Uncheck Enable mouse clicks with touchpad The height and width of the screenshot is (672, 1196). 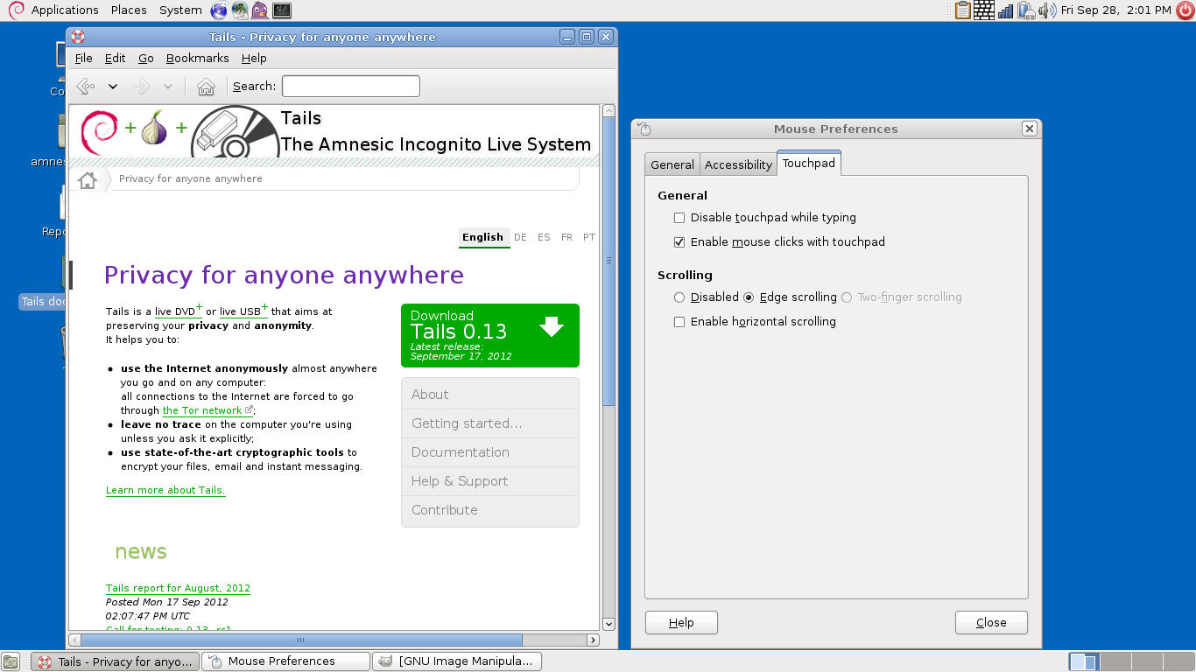coord(679,242)
